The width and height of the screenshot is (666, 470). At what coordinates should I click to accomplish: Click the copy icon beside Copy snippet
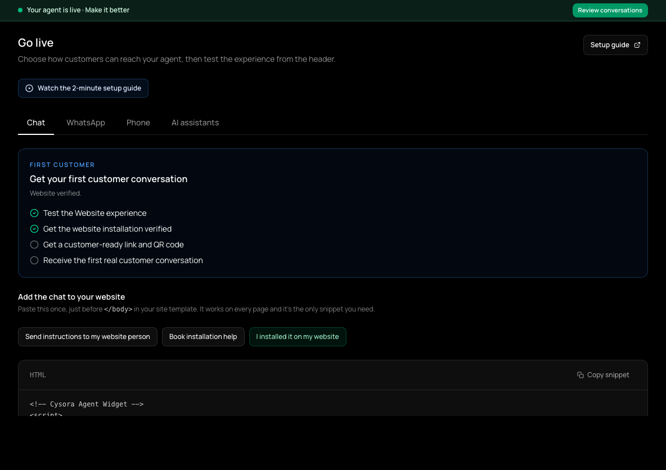580,375
